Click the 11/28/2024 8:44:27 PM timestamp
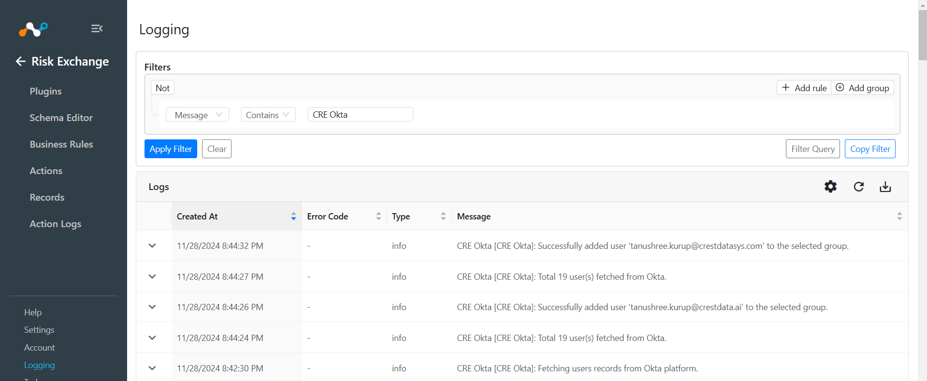Viewport: 927px width, 381px height. point(220,277)
